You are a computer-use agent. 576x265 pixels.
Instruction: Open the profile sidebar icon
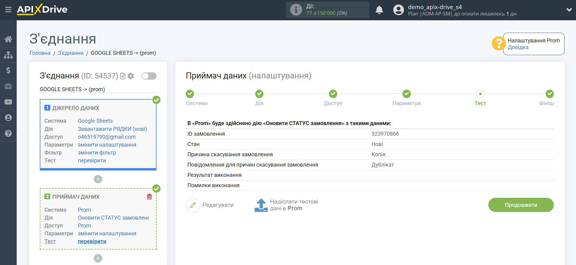pos(8,118)
